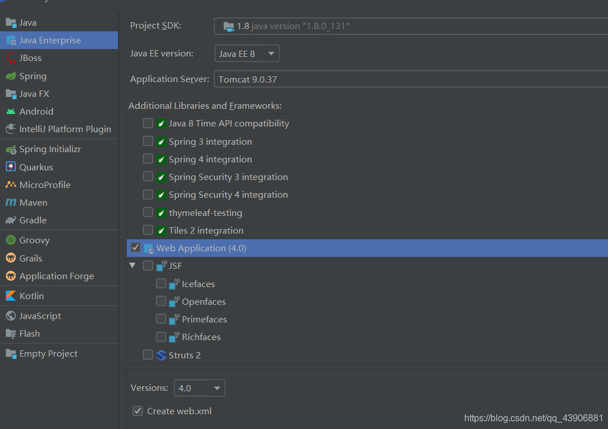
Task: Click the Gradle elephant icon
Action: pyautogui.click(x=11, y=220)
